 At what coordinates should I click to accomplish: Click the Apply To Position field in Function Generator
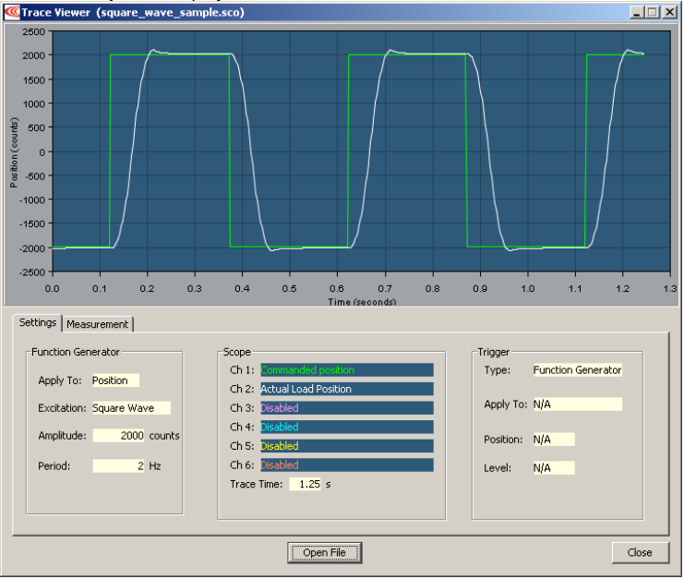tap(115, 380)
